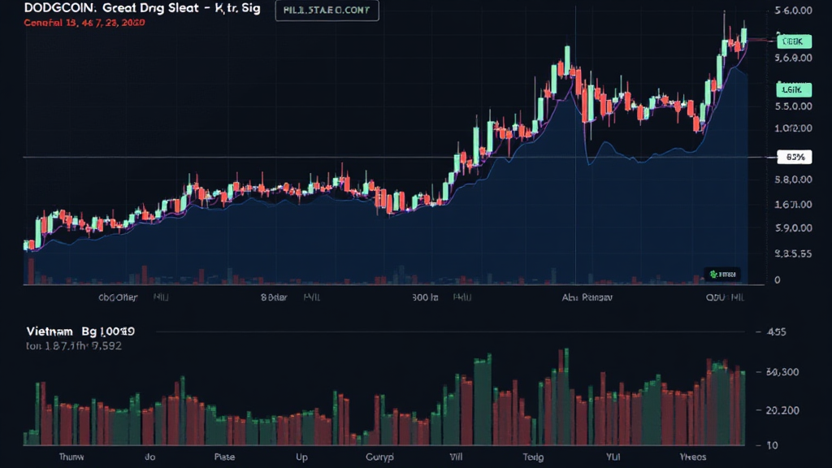Click the 5 6.00.0 top price axis label

coord(795,11)
